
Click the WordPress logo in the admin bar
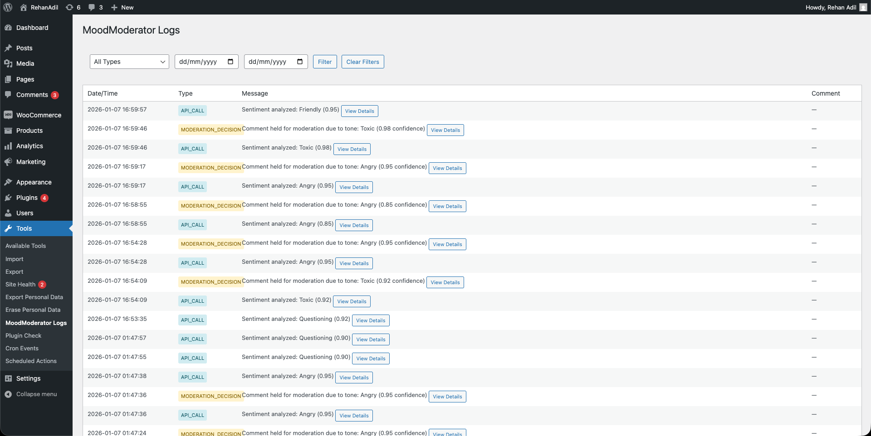(7, 7)
